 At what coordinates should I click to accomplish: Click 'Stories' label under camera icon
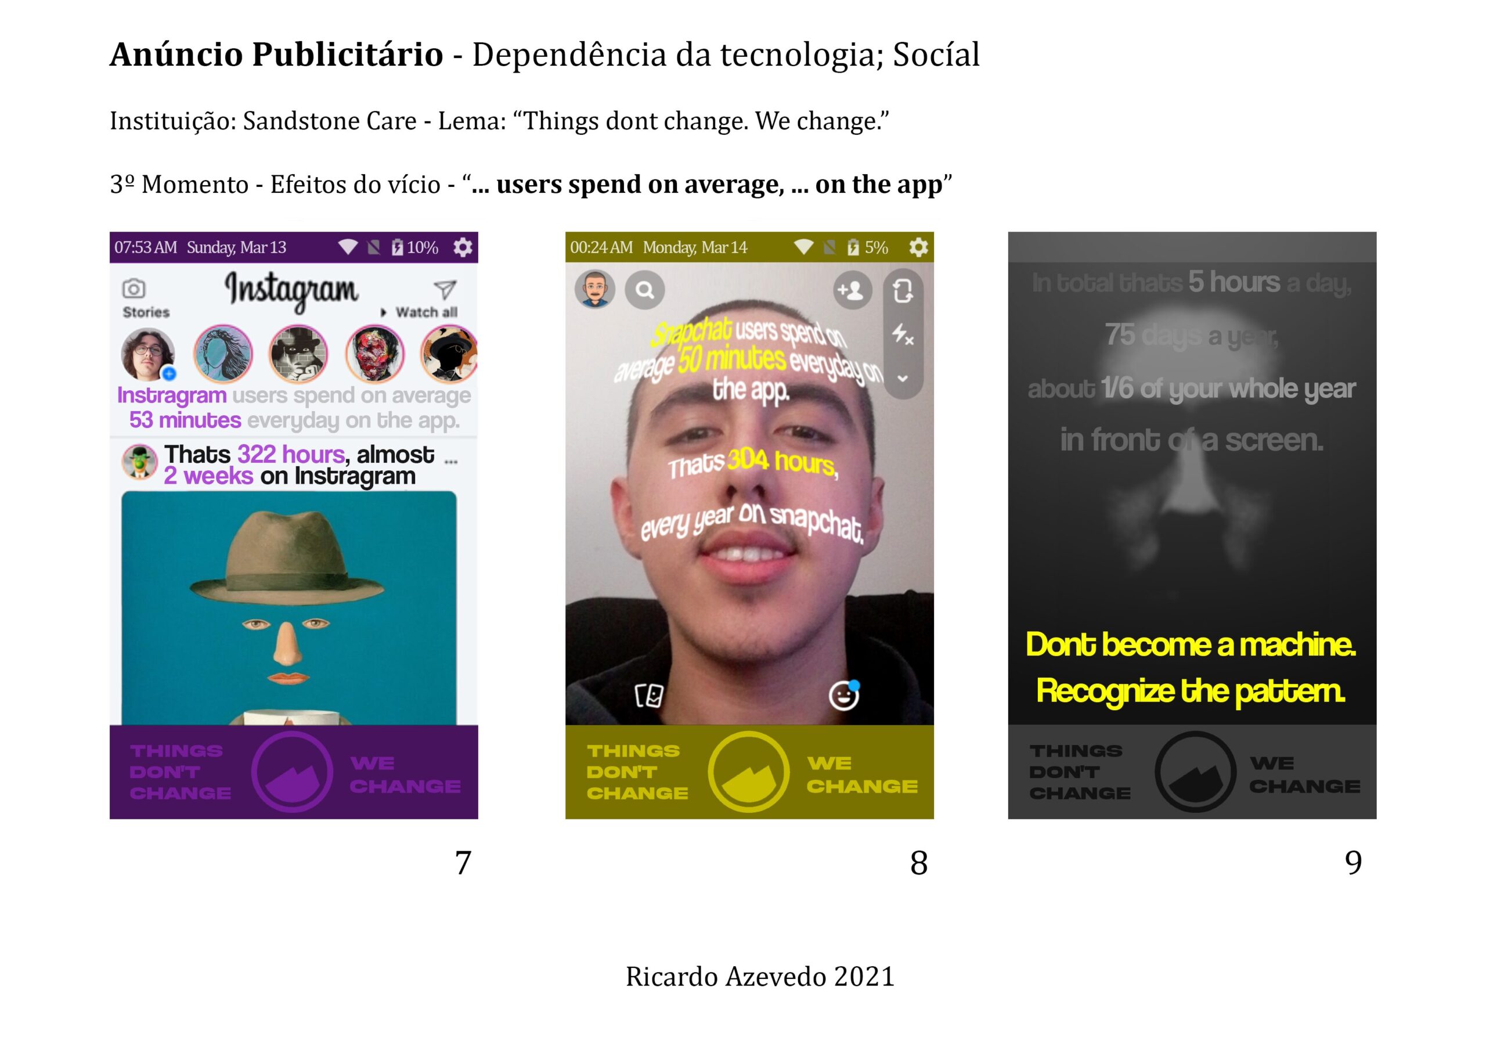146,313
